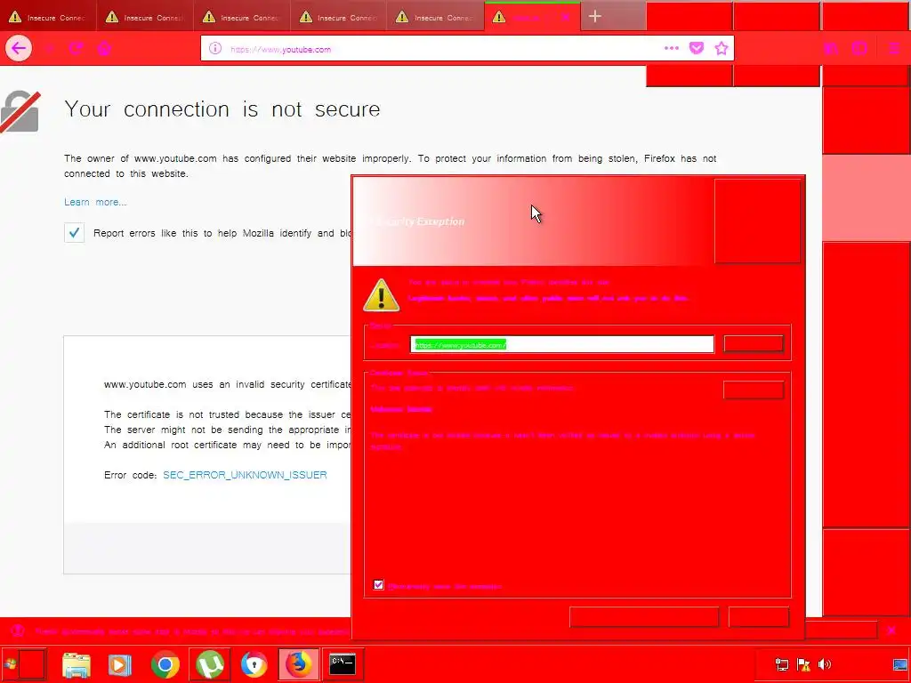Open the page actions three-dot menu
911x683 pixels.
(671, 48)
